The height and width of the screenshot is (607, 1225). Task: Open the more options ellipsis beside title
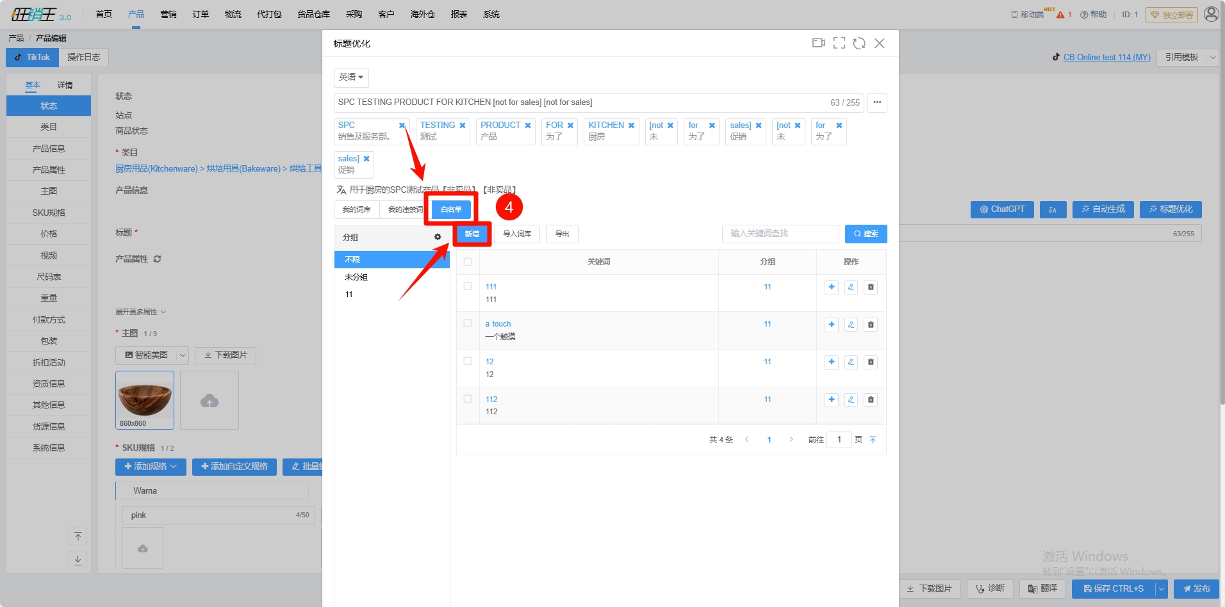[x=877, y=102]
